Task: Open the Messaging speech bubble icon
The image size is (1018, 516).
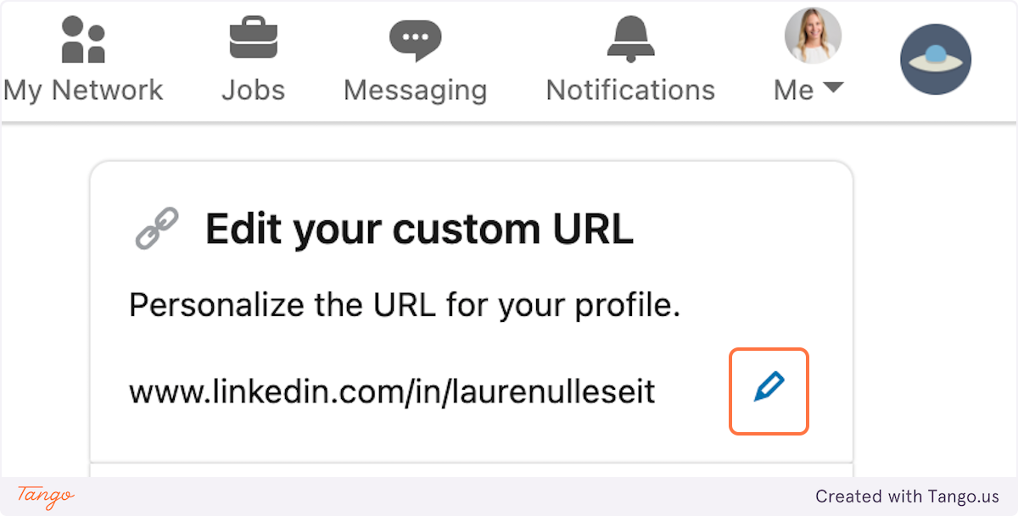Action: coord(415,41)
